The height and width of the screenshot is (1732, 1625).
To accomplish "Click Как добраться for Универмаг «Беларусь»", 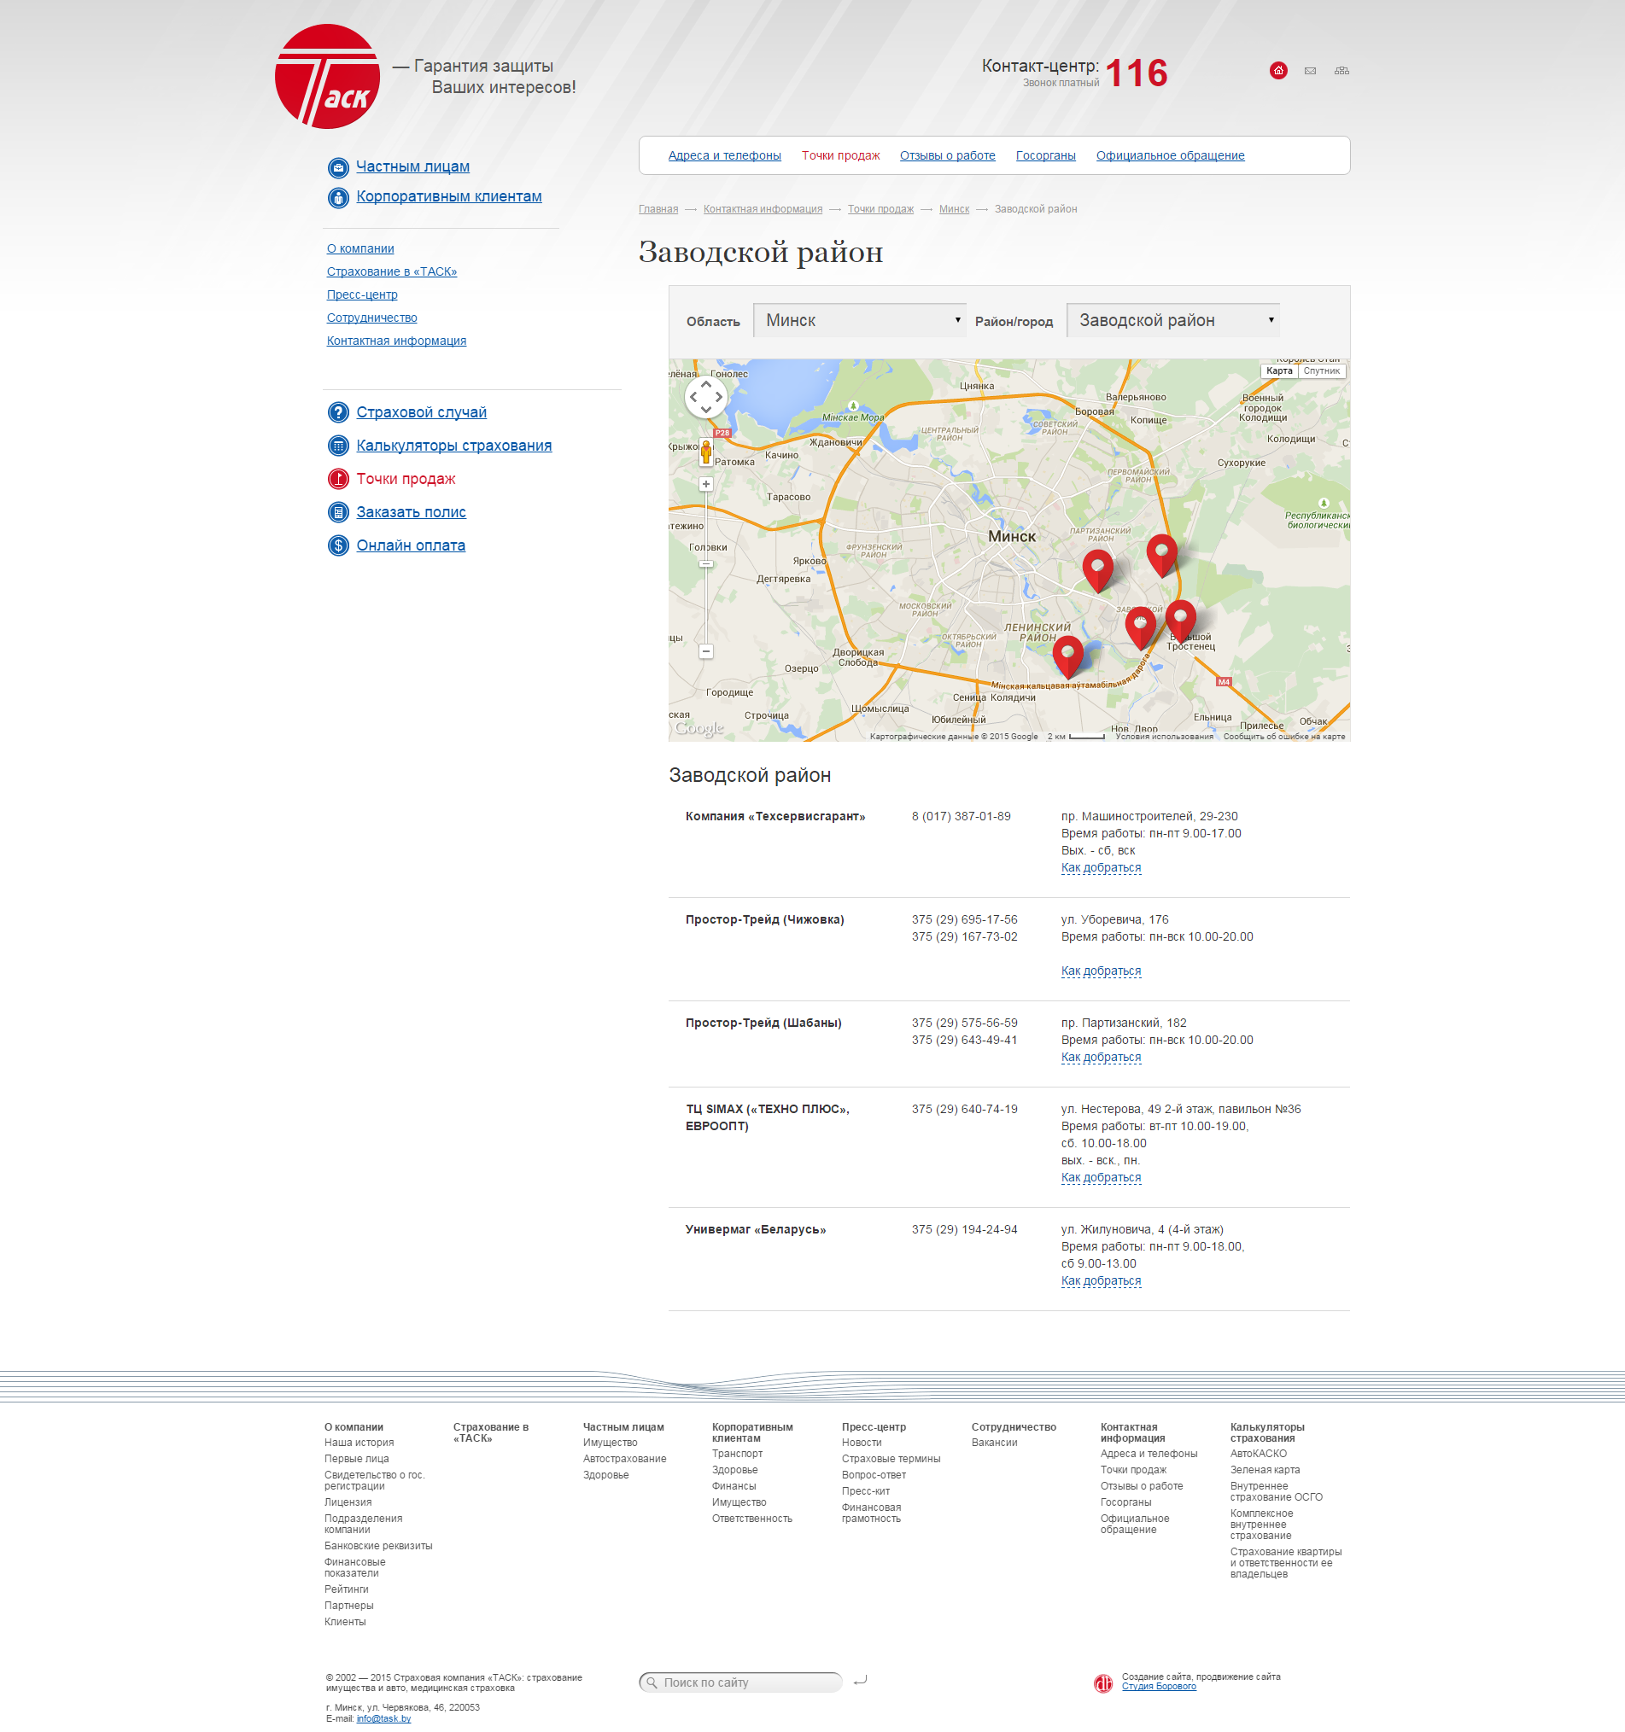I will pos(1101,1281).
